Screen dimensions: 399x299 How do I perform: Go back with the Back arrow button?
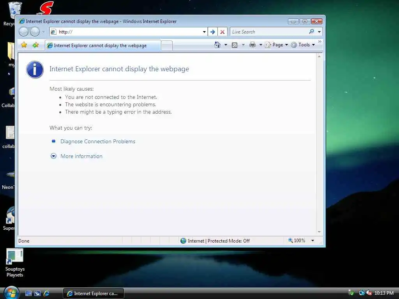point(23,32)
